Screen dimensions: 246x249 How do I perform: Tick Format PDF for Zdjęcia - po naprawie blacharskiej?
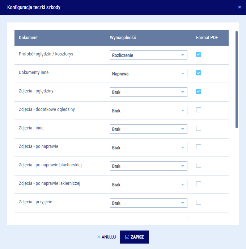coord(199,165)
